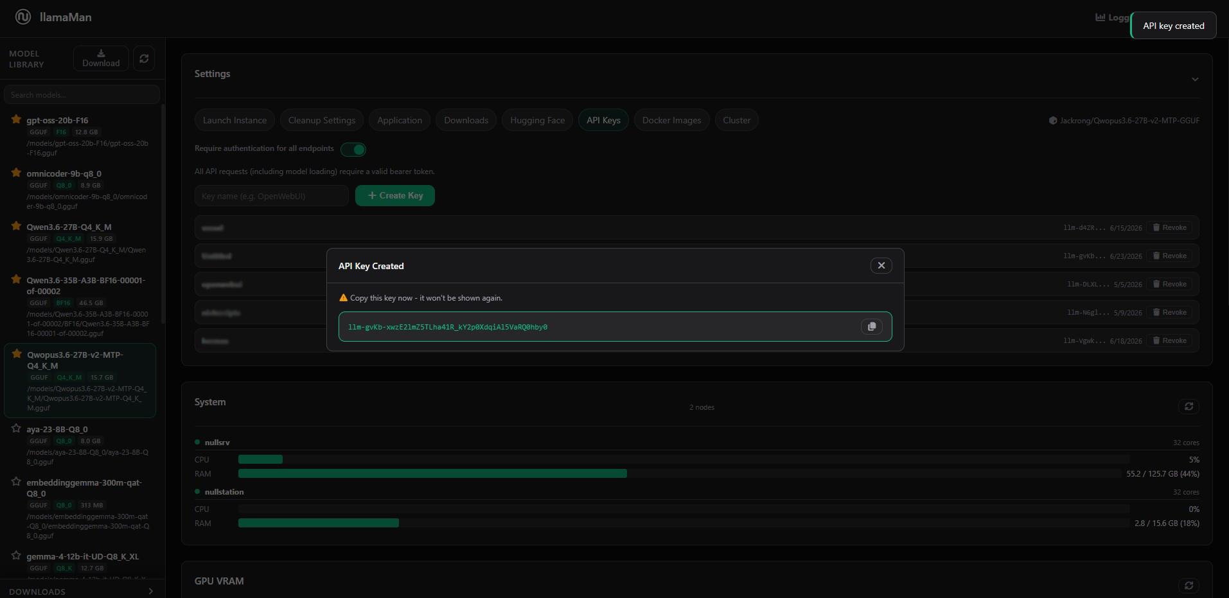Toggle favorite star on embeddinggemma-300m-qat-Q8_0

(x=16, y=482)
